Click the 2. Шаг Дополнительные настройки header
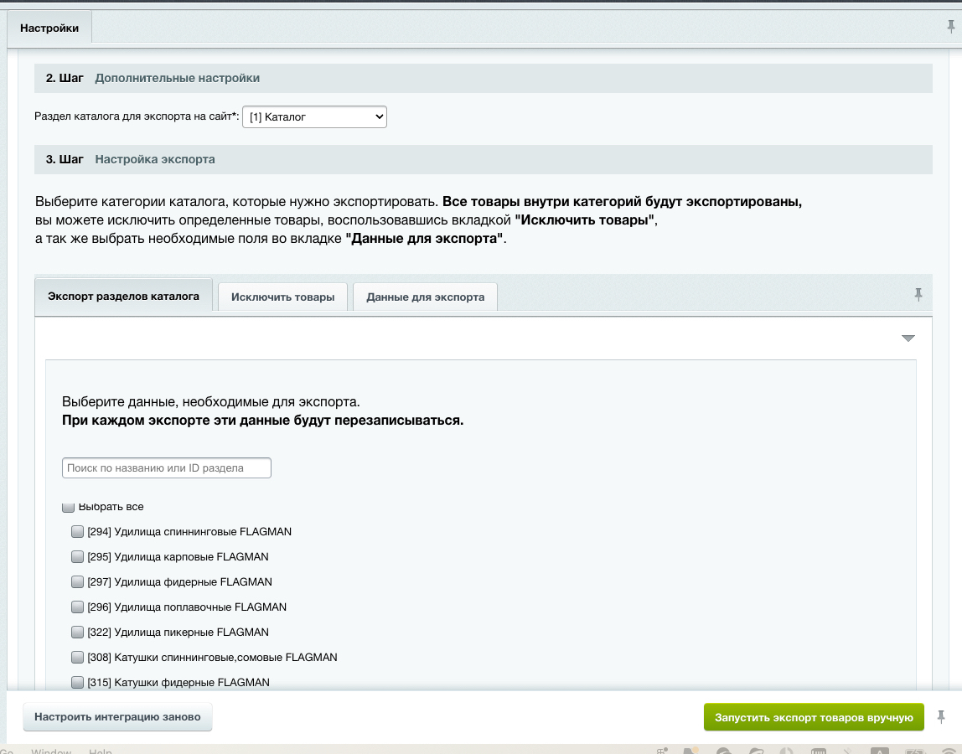Image resolution: width=962 pixels, height=754 pixels. tap(484, 78)
